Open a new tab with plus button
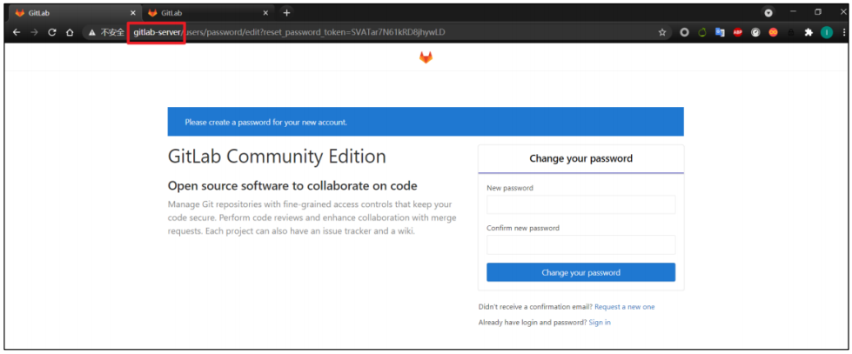This screenshot has width=852, height=354. (287, 13)
